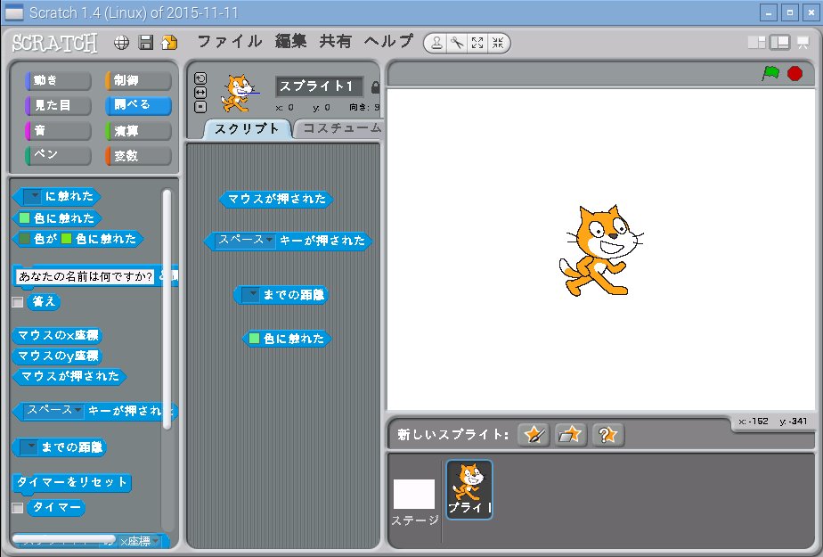Viewport: 823px width, 557px height.
Task: Click color swatch on palette 色に触れた block
Action: pyautogui.click(x=24, y=217)
